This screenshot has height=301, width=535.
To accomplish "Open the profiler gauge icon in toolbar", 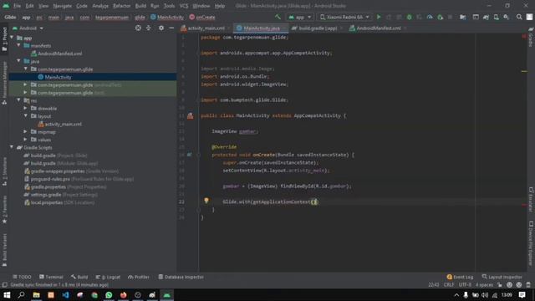I will click(430, 17).
